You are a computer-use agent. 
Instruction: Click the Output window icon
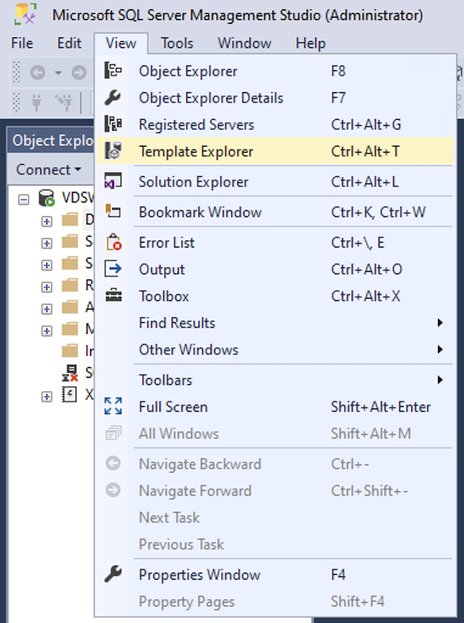tap(113, 270)
